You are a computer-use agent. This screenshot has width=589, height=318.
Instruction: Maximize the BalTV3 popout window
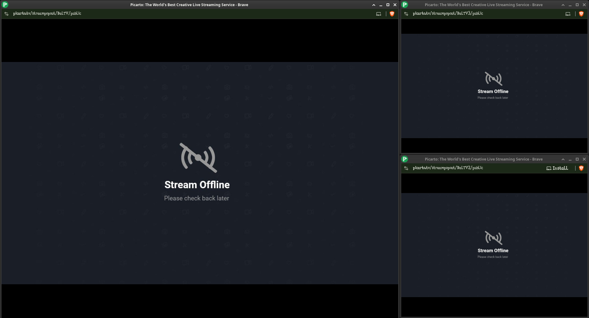[577, 5]
